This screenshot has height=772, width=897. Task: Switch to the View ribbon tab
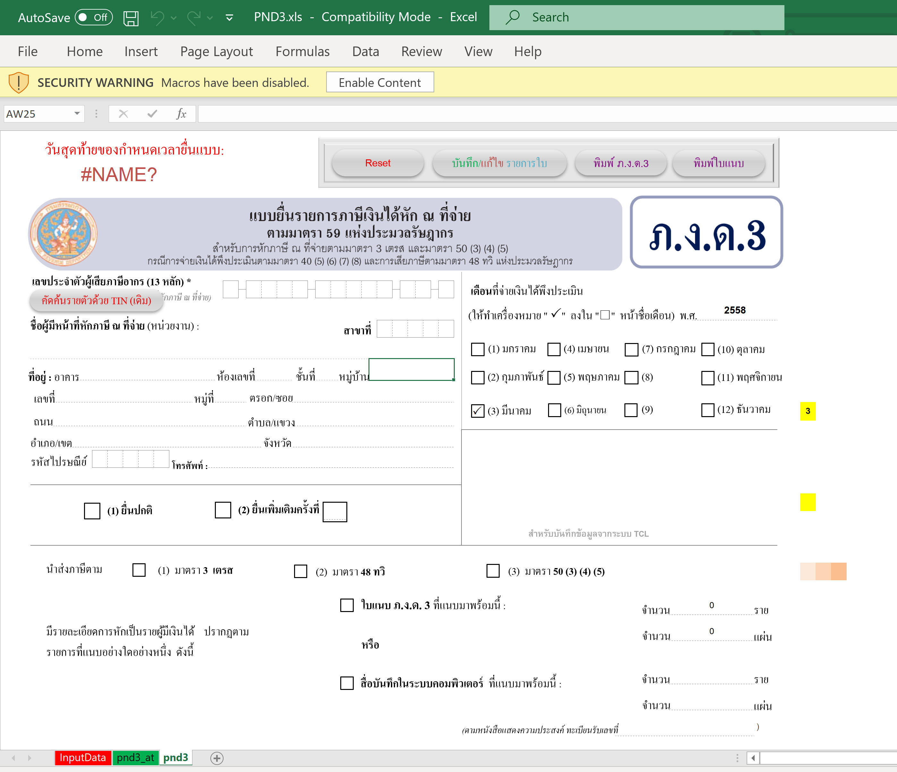[x=478, y=52]
